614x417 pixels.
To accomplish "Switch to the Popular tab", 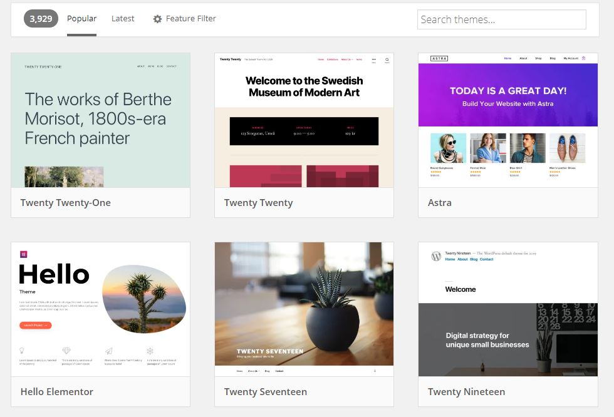I will click(81, 18).
